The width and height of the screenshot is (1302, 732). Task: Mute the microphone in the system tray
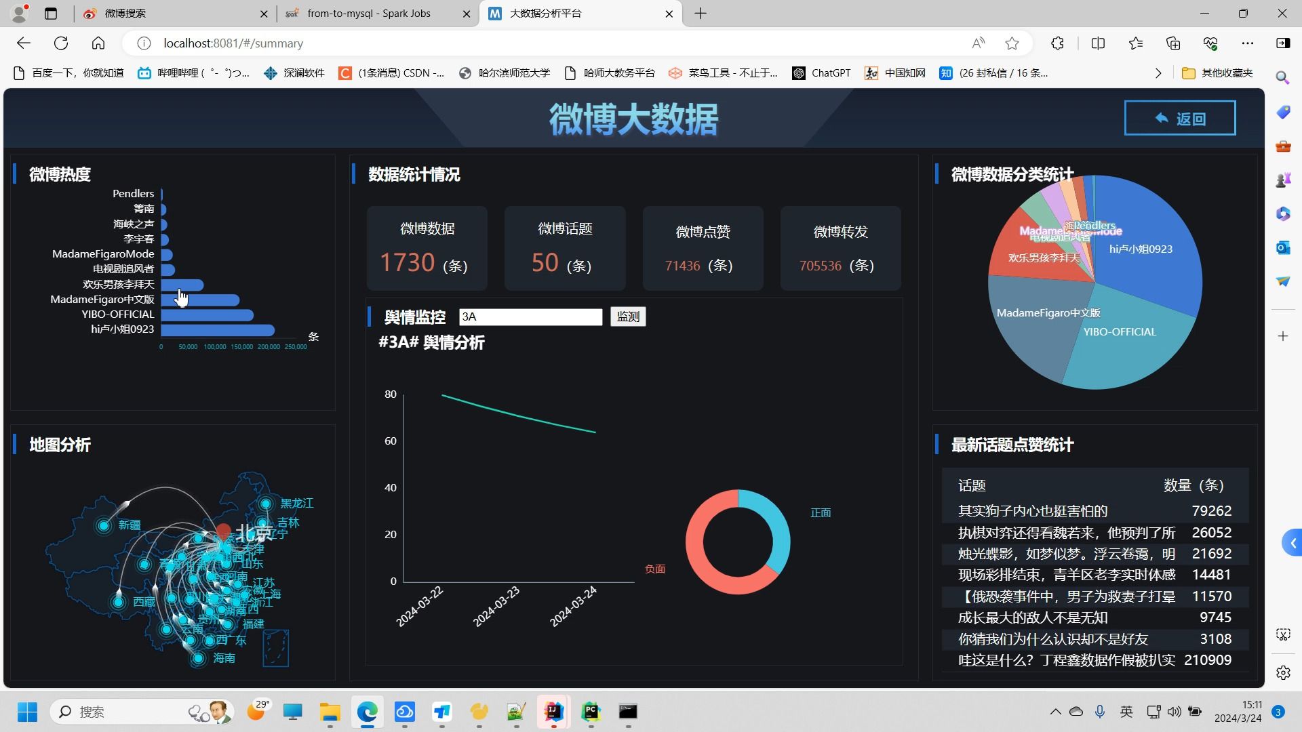1100,712
